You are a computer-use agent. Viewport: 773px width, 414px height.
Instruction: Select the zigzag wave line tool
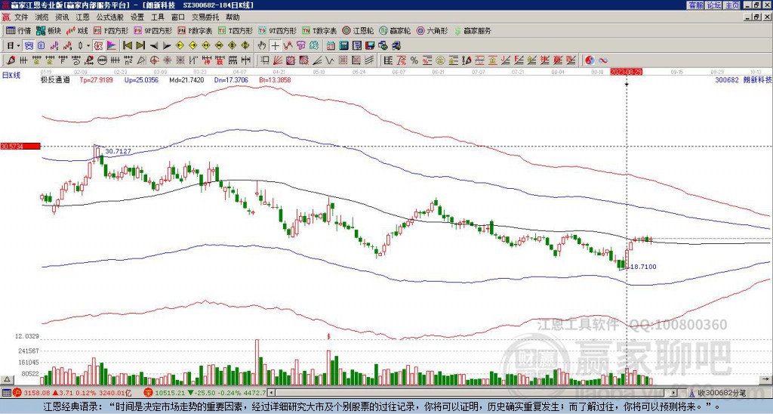coord(329,60)
